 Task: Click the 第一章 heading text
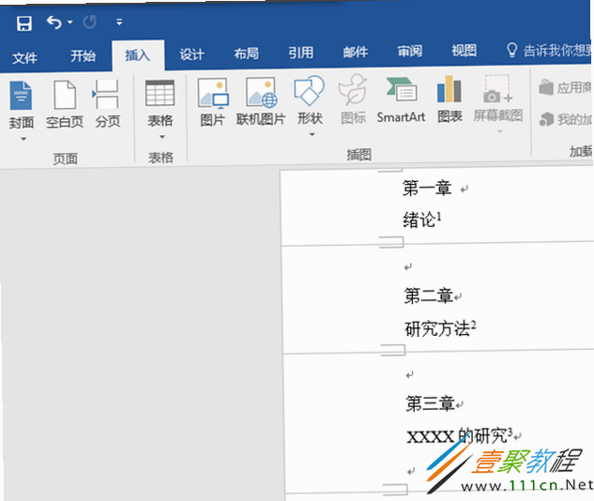point(427,188)
